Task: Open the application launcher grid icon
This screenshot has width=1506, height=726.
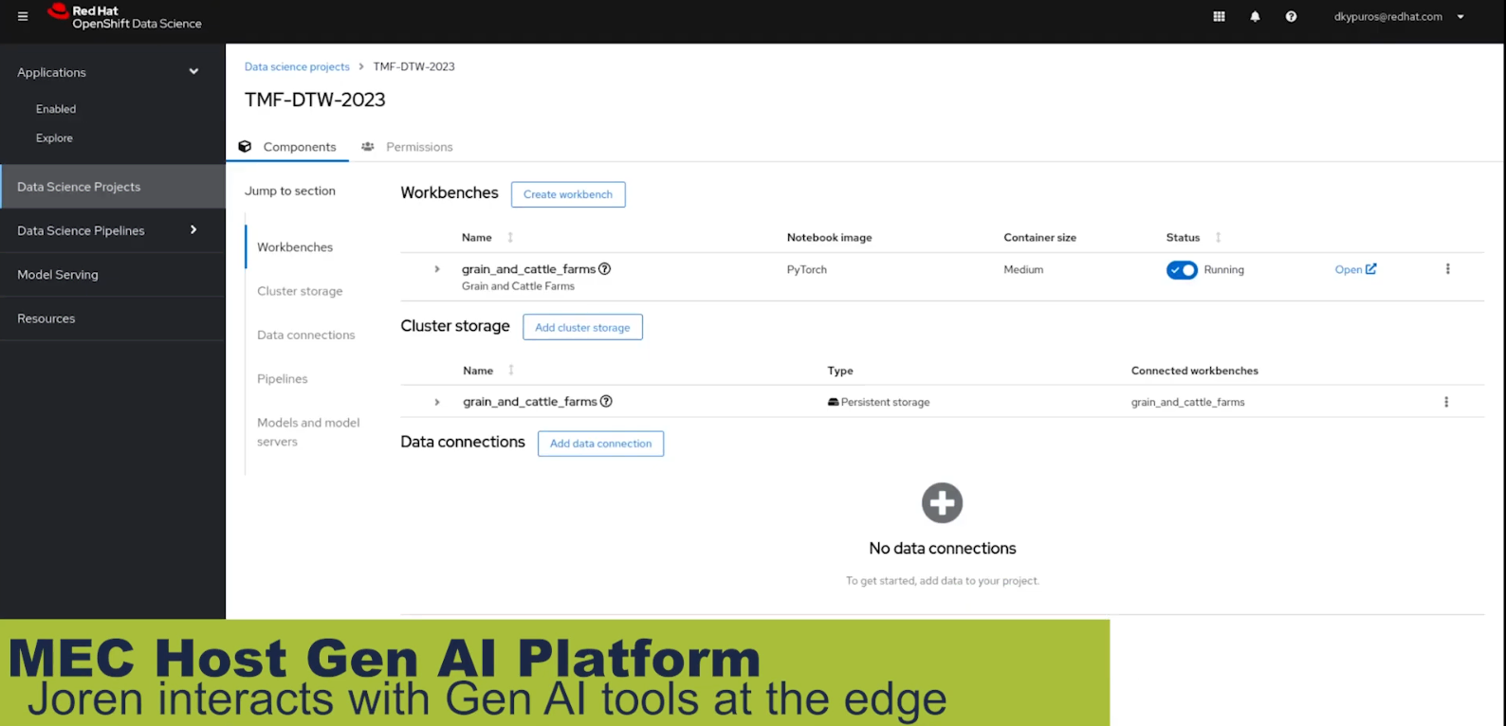Action: 1219,16
